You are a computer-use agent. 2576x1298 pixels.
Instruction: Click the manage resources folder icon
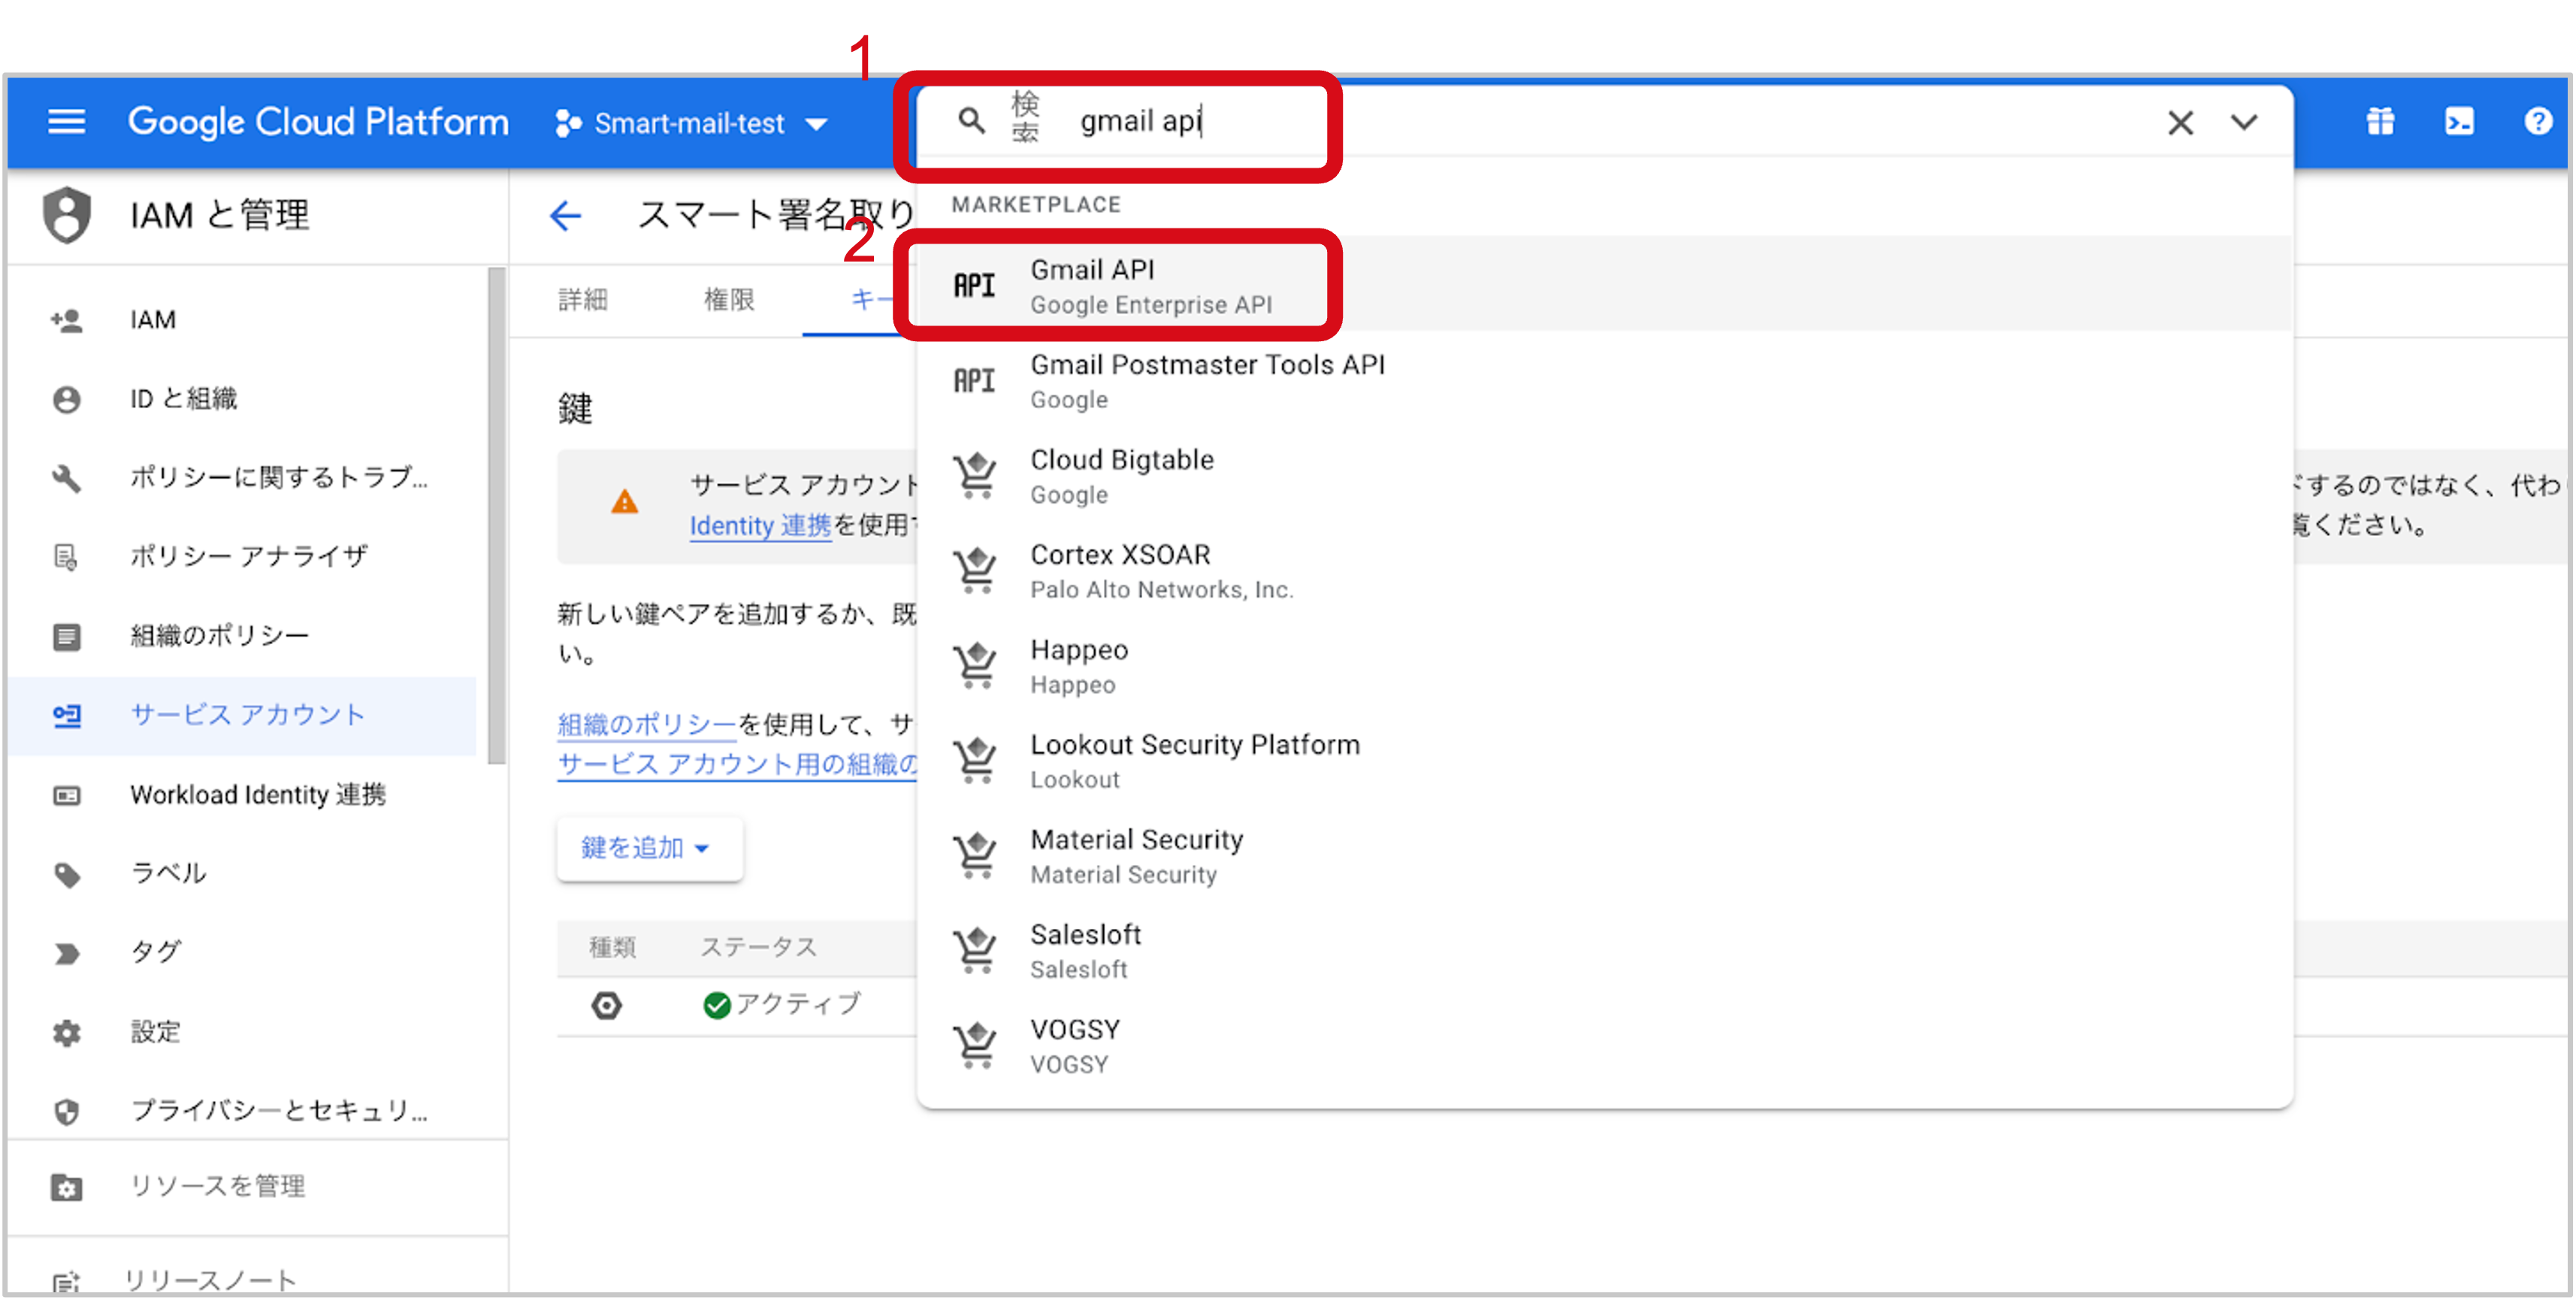(x=67, y=1187)
